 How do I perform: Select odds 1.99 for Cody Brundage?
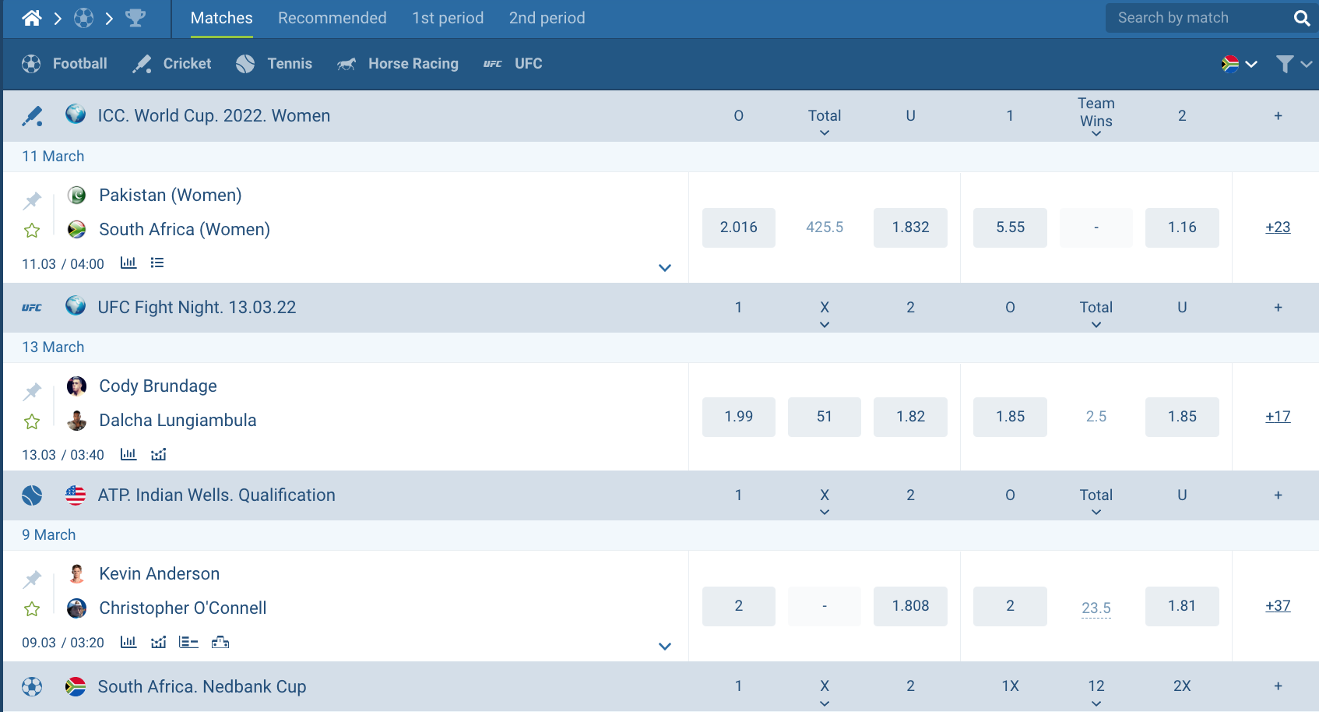click(738, 417)
